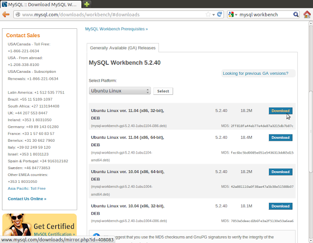This screenshot has height=243, width=313.
Task: Download Ubuntu 11.04 64-bit DEB
Action: click(280, 137)
